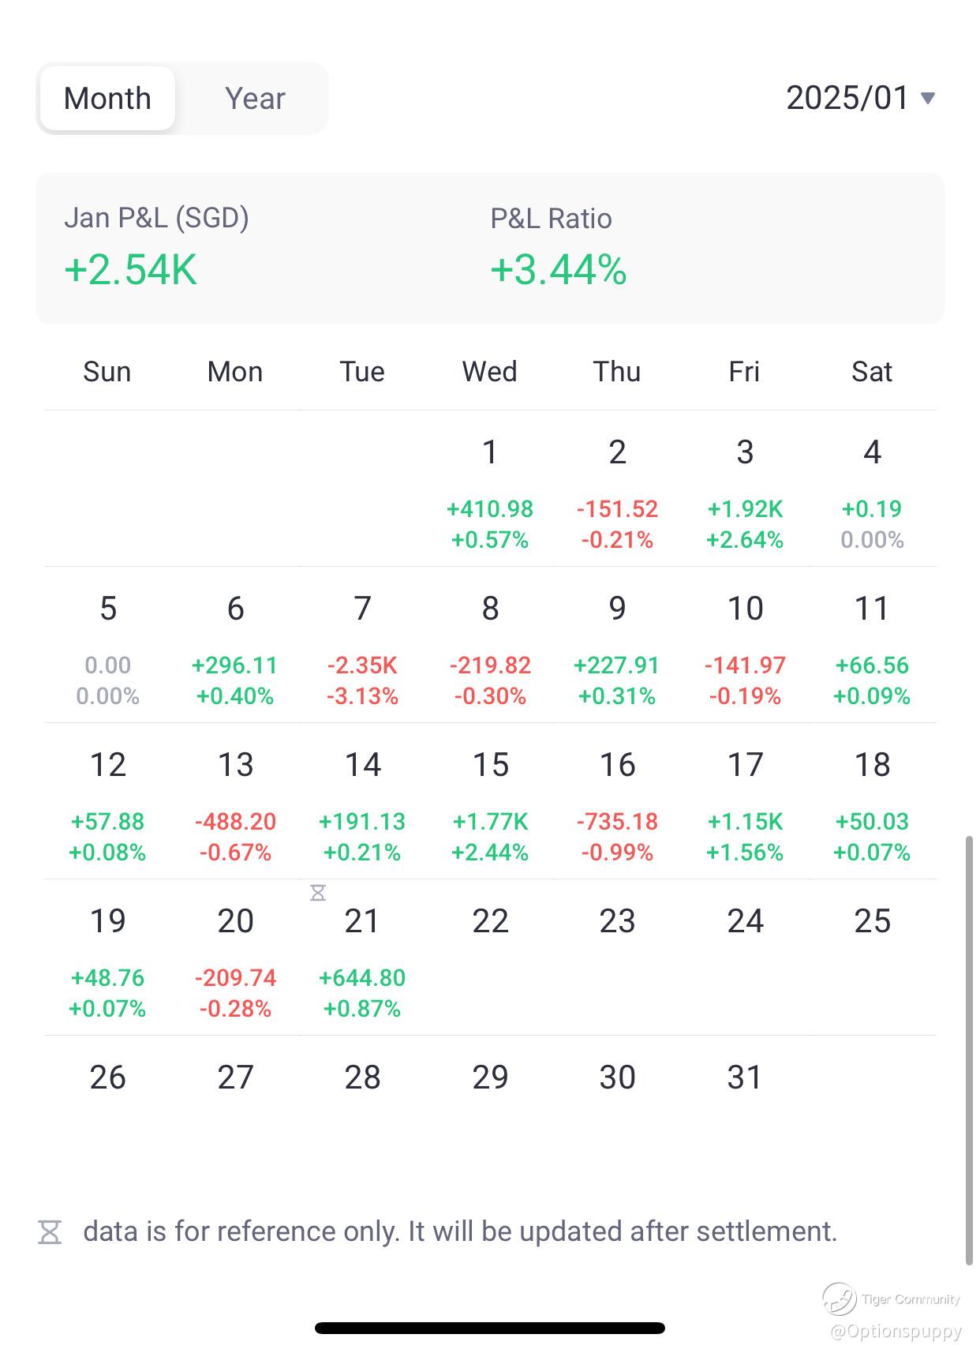This screenshot has width=980, height=1353.
Task: Select January 7 with -2.35K loss
Action: pos(362,650)
